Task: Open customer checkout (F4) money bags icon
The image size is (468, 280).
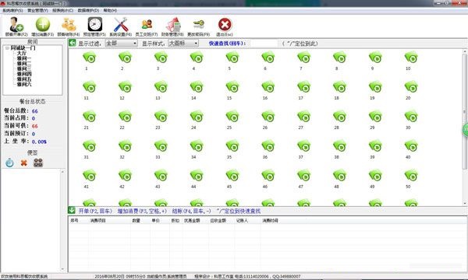Action: coord(69,25)
